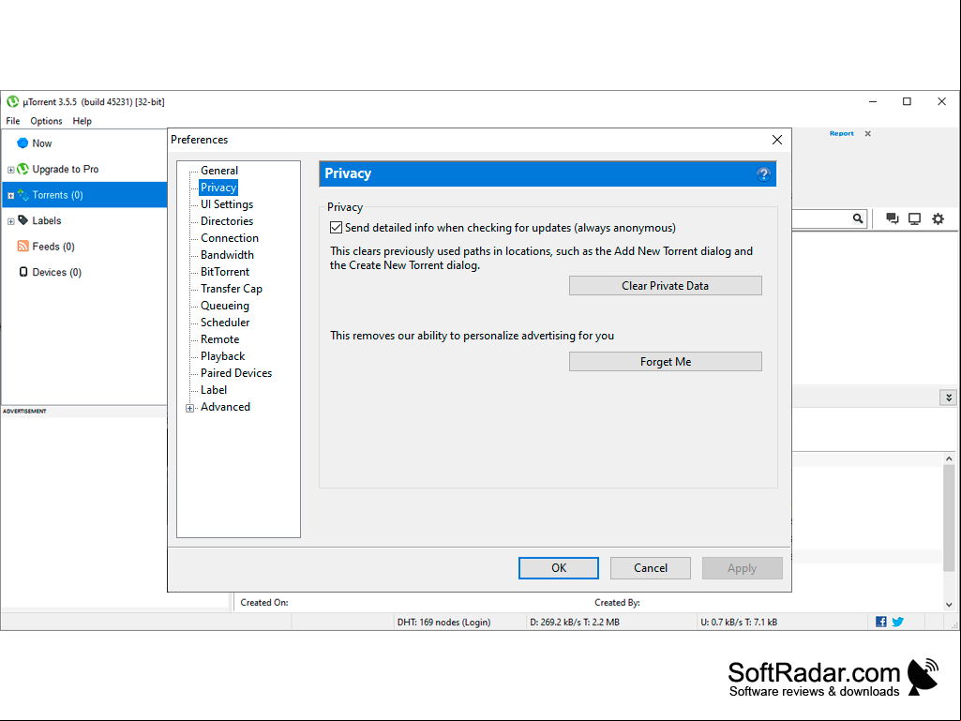The width and height of the screenshot is (961, 721).
Task: Open the Options menu
Action: coord(47,121)
